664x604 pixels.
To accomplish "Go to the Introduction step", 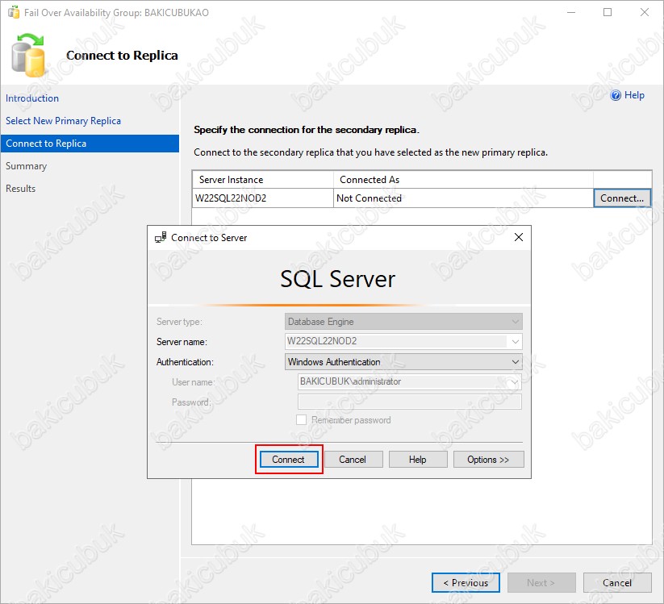I will (x=32, y=98).
